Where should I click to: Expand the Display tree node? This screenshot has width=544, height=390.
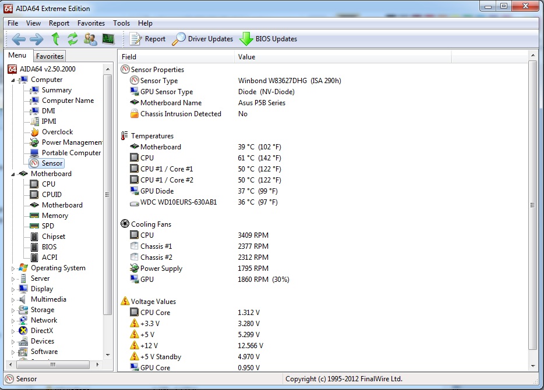click(x=13, y=289)
